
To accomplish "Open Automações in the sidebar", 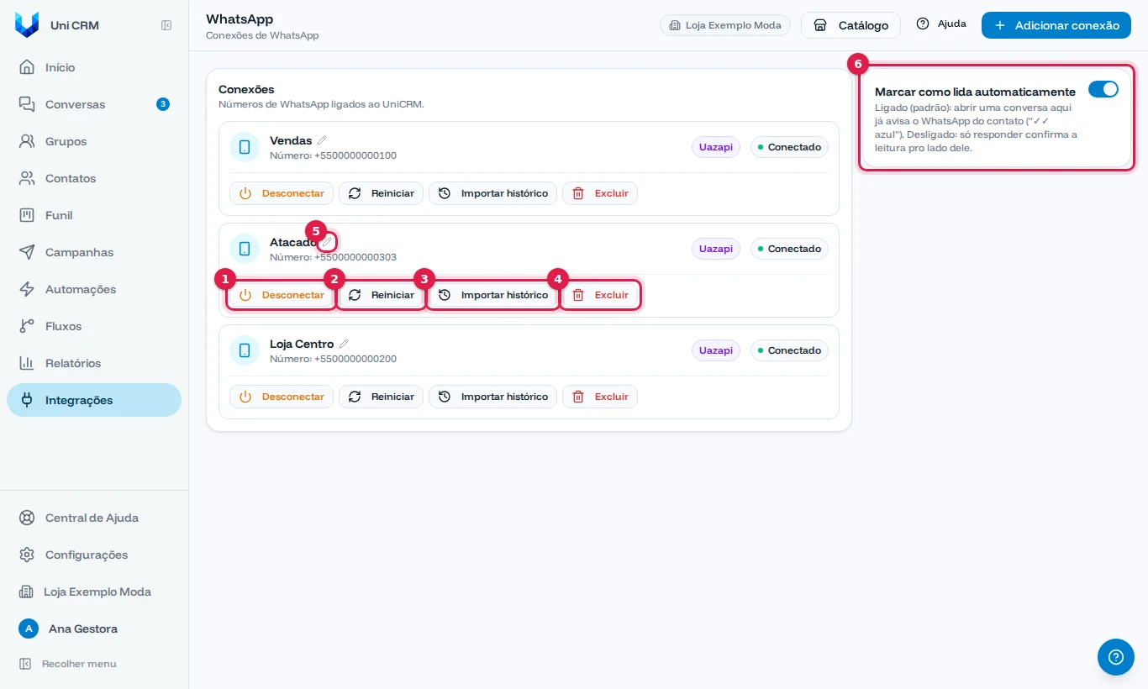I will 94,289.
